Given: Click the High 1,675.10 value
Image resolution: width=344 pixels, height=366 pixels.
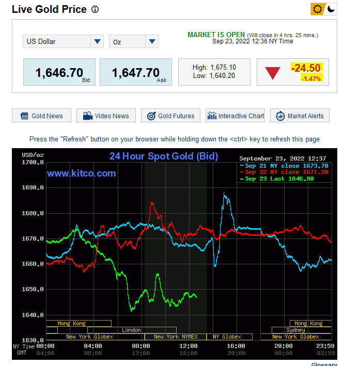Looking at the screenshot, I should [214, 68].
